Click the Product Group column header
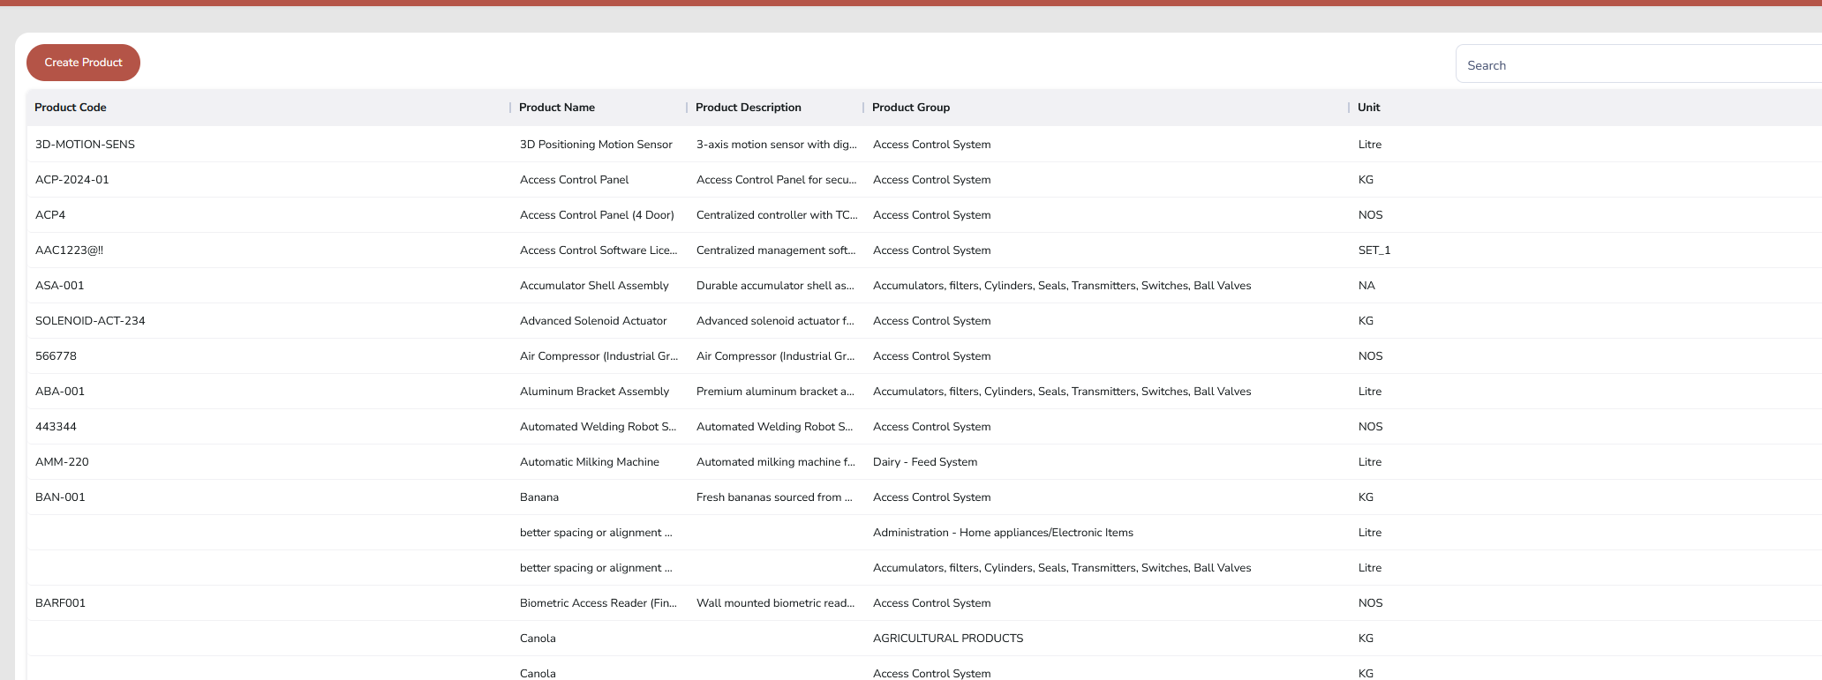This screenshot has height=680, width=1822. (x=911, y=108)
